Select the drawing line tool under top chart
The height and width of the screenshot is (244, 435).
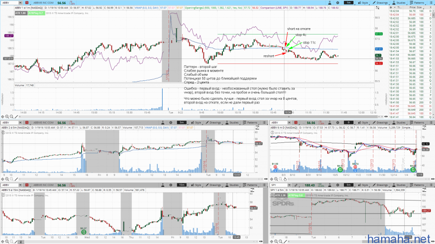click(x=16, y=117)
